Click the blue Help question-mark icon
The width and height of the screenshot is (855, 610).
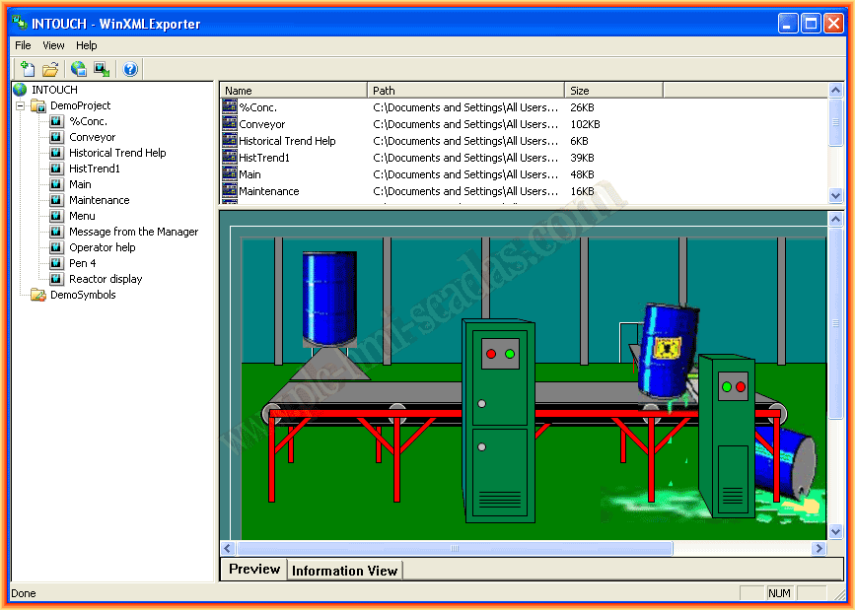click(x=130, y=69)
